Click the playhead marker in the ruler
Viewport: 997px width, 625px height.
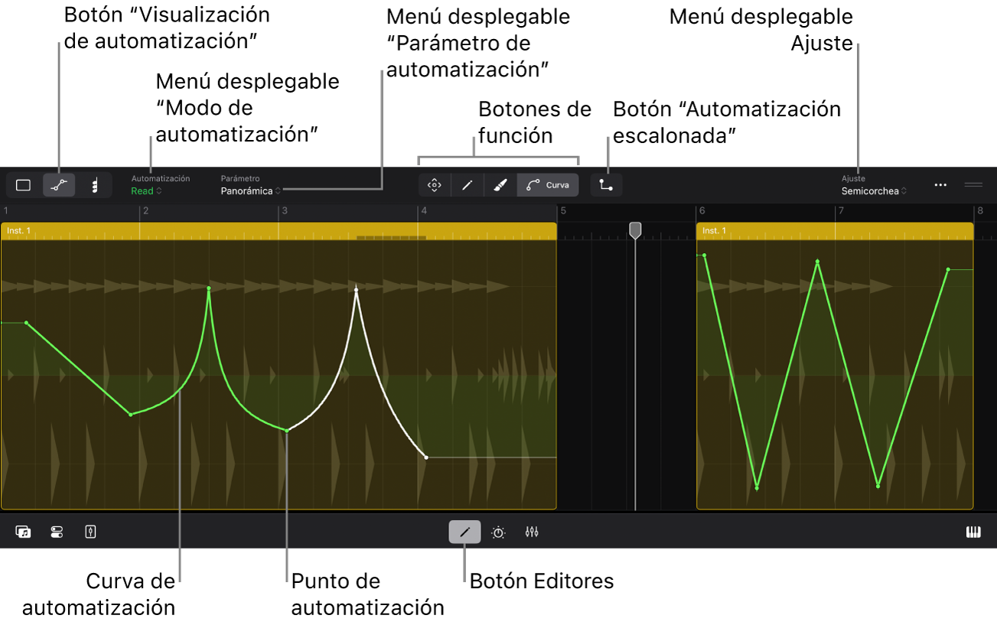coord(635,230)
